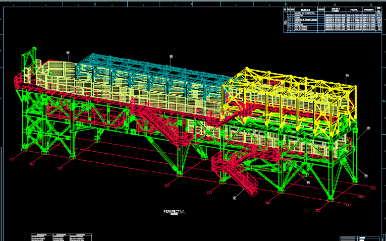Viewport: 386px width, 241px height.
Task: Select callout balloon above the cream handrail platform
Action: (x=68, y=52)
